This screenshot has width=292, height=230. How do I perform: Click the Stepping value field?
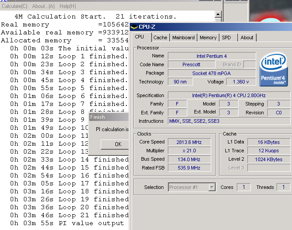pyautogui.click(x=279, y=104)
